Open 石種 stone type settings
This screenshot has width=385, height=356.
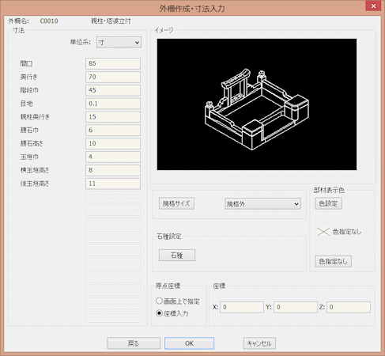coord(177,256)
